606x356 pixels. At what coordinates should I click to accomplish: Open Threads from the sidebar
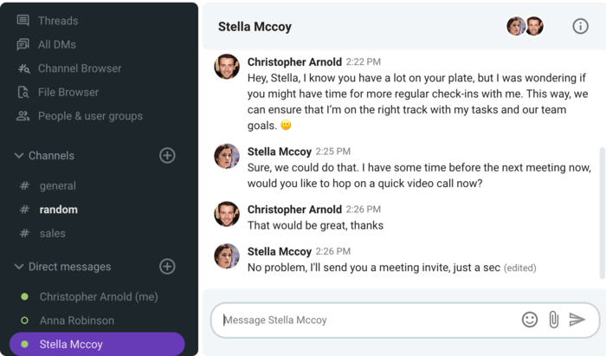57,21
